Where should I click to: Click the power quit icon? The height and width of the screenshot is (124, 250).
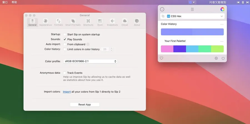pyautogui.click(x=223, y=58)
